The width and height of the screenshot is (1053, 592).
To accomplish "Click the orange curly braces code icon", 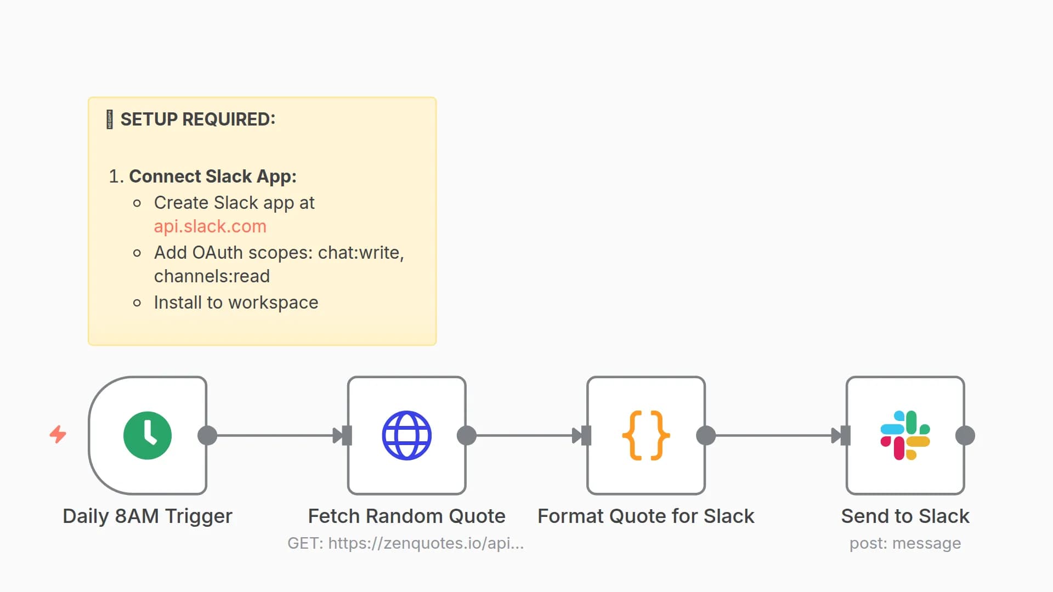I will pos(646,435).
